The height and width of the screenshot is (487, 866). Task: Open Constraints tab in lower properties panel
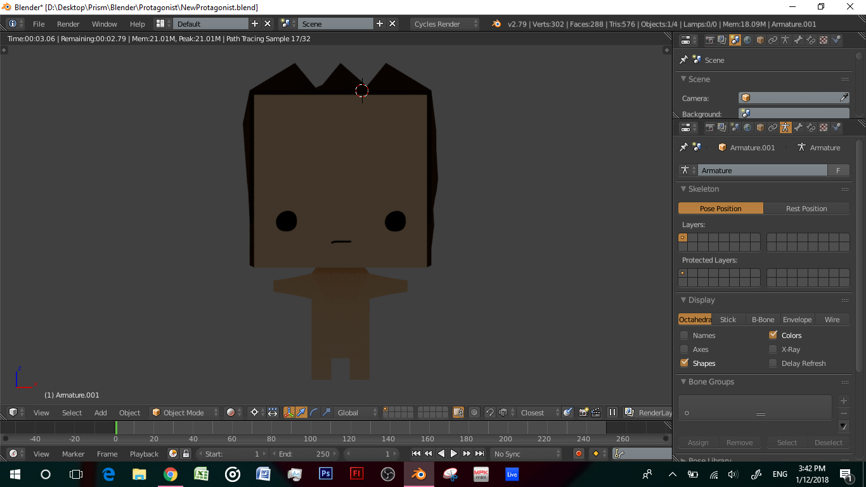(773, 127)
